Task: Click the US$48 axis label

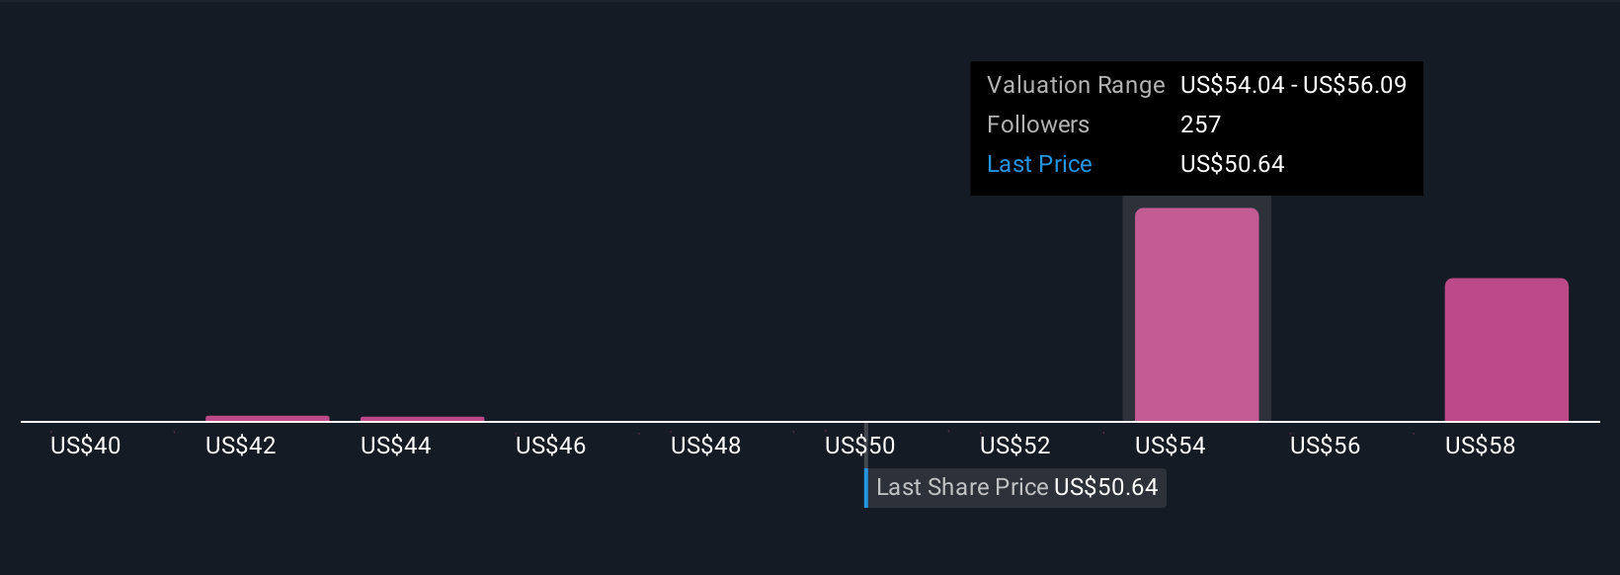Action: (x=706, y=446)
